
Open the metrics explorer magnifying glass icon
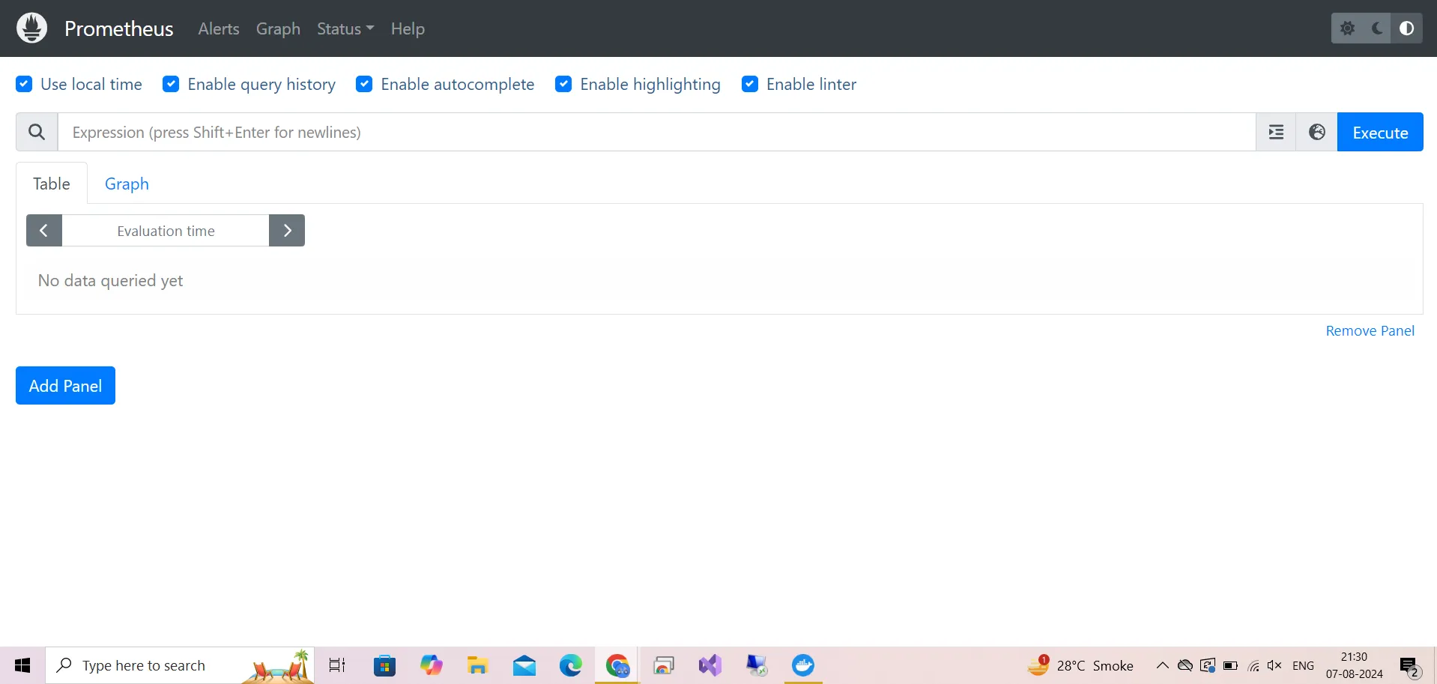(36, 132)
